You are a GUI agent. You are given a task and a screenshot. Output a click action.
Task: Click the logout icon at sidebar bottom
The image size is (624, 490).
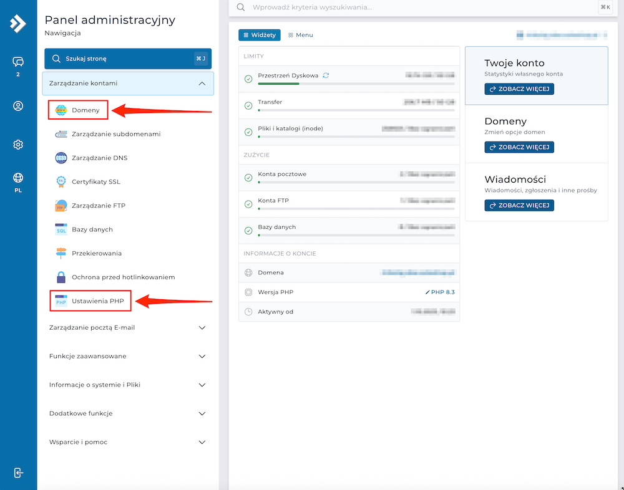(x=18, y=473)
